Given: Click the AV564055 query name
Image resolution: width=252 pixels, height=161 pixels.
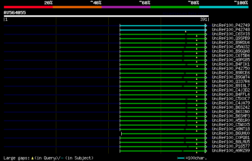Looking at the screenshot, I should [15, 13].
